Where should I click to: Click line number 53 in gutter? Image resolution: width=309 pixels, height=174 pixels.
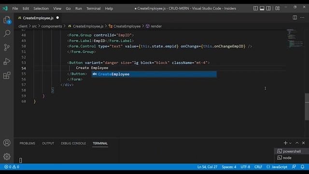[x=24, y=63]
